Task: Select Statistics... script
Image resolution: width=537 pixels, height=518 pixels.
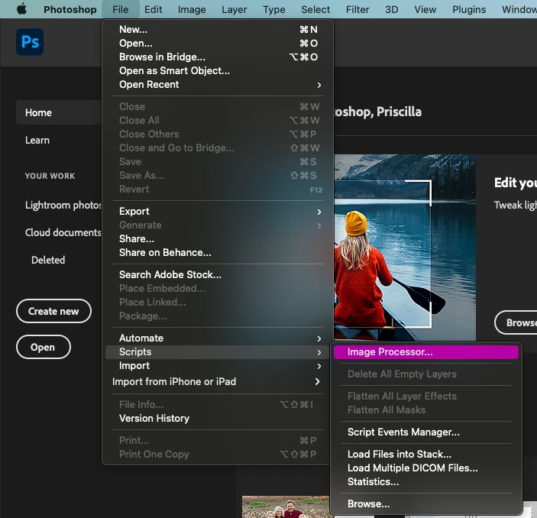Action: point(426,481)
